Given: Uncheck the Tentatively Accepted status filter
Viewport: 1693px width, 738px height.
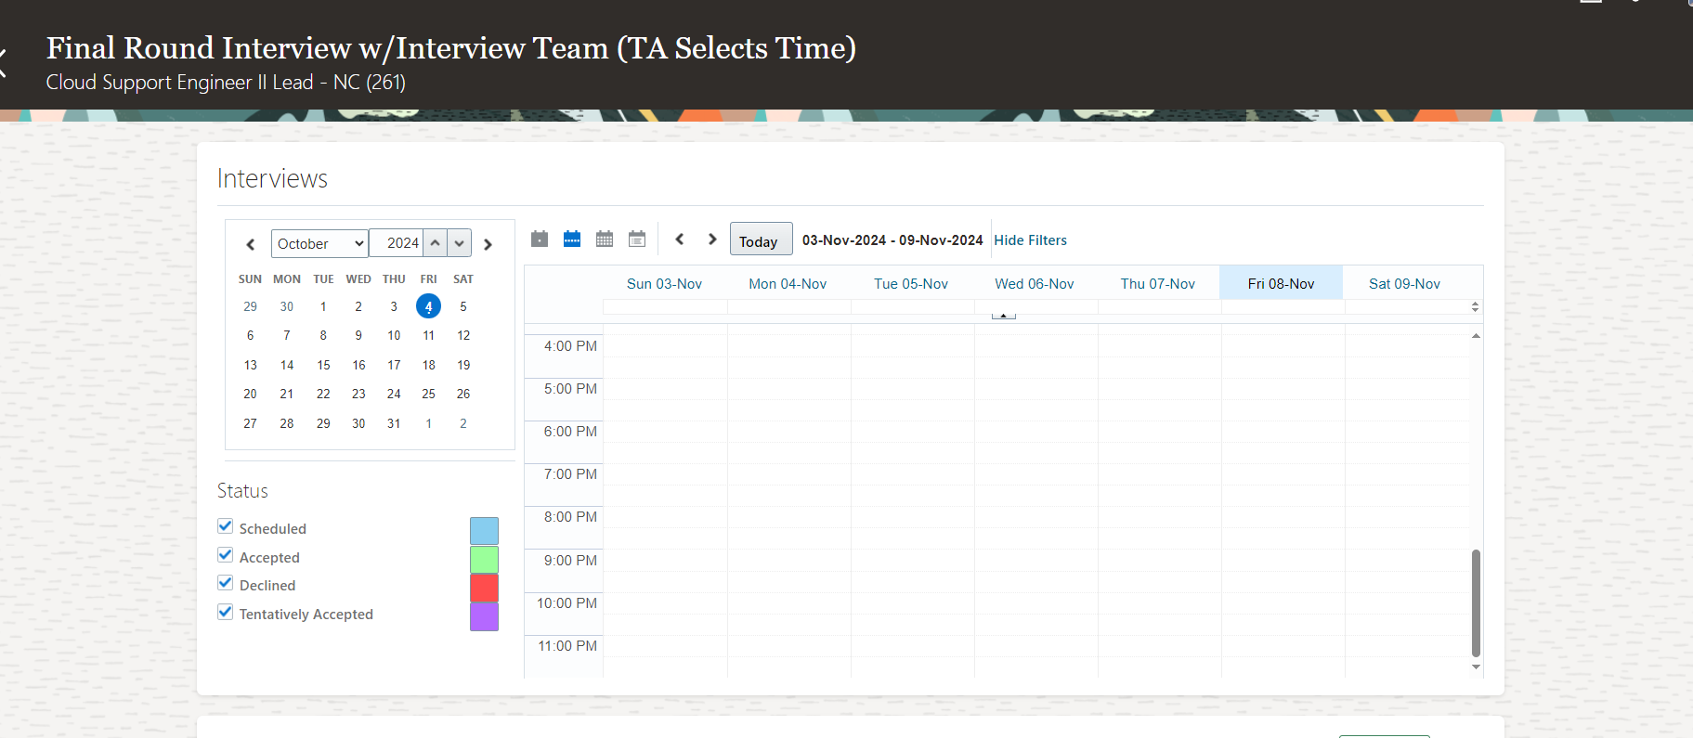Looking at the screenshot, I should 225,612.
